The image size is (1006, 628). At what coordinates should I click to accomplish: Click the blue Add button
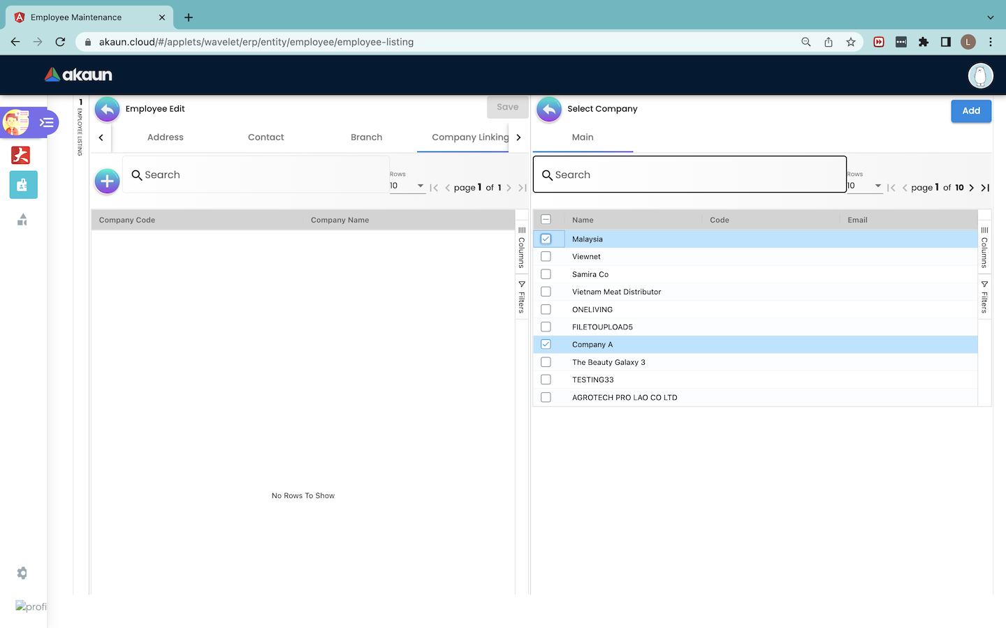click(x=970, y=111)
